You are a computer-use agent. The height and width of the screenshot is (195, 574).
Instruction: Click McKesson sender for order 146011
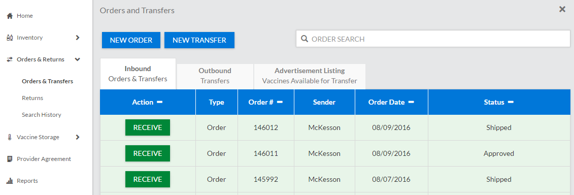point(324,153)
